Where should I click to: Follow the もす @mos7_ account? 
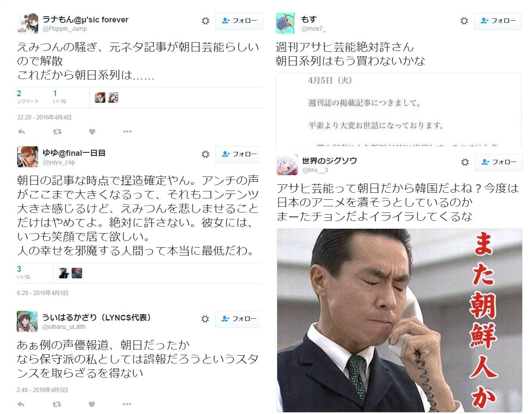[x=498, y=21]
